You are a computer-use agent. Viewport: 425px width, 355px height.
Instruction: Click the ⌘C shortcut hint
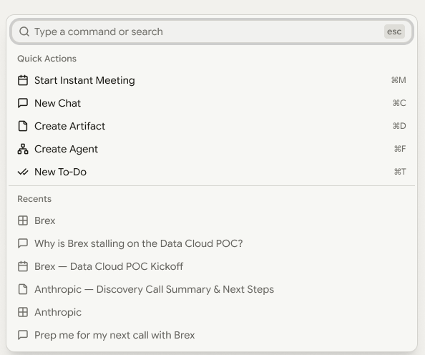(399, 103)
